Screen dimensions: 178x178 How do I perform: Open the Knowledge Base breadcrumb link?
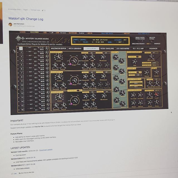pyautogui.click(x=14, y=9)
